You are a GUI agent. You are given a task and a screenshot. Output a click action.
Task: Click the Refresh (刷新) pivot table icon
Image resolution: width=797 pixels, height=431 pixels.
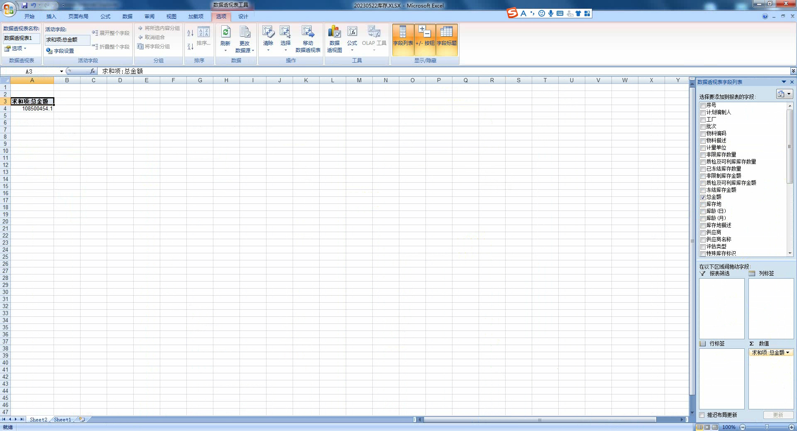[225, 33]
